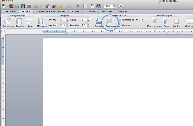Click the Format Painter brush icon
This screenshot has width=193, height=126.
pyautogui.click(x=54, y=6)
